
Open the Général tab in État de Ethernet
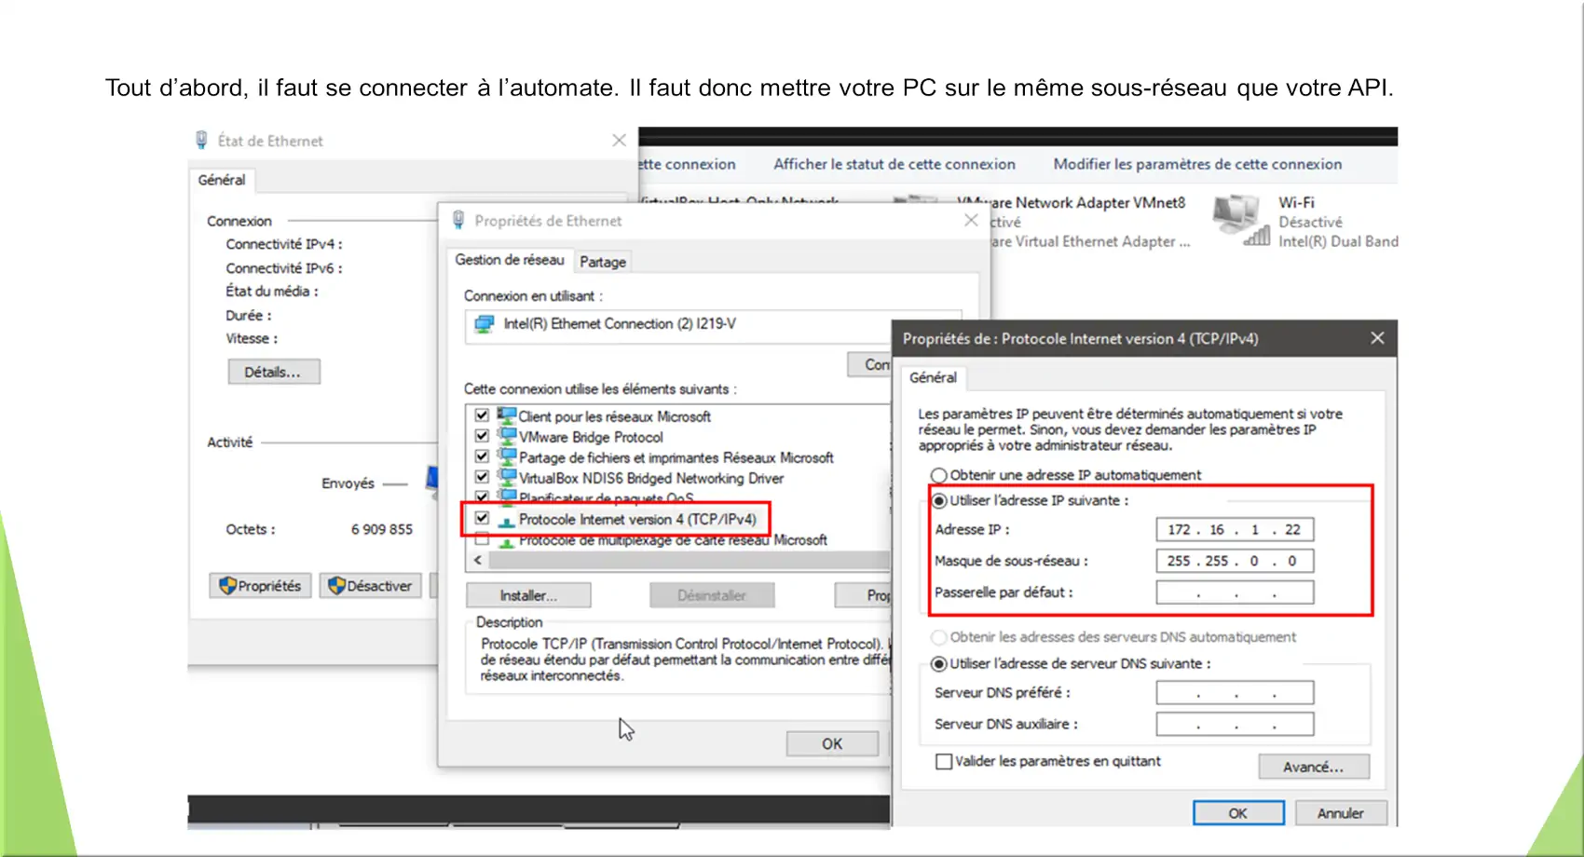coord(222,180)
